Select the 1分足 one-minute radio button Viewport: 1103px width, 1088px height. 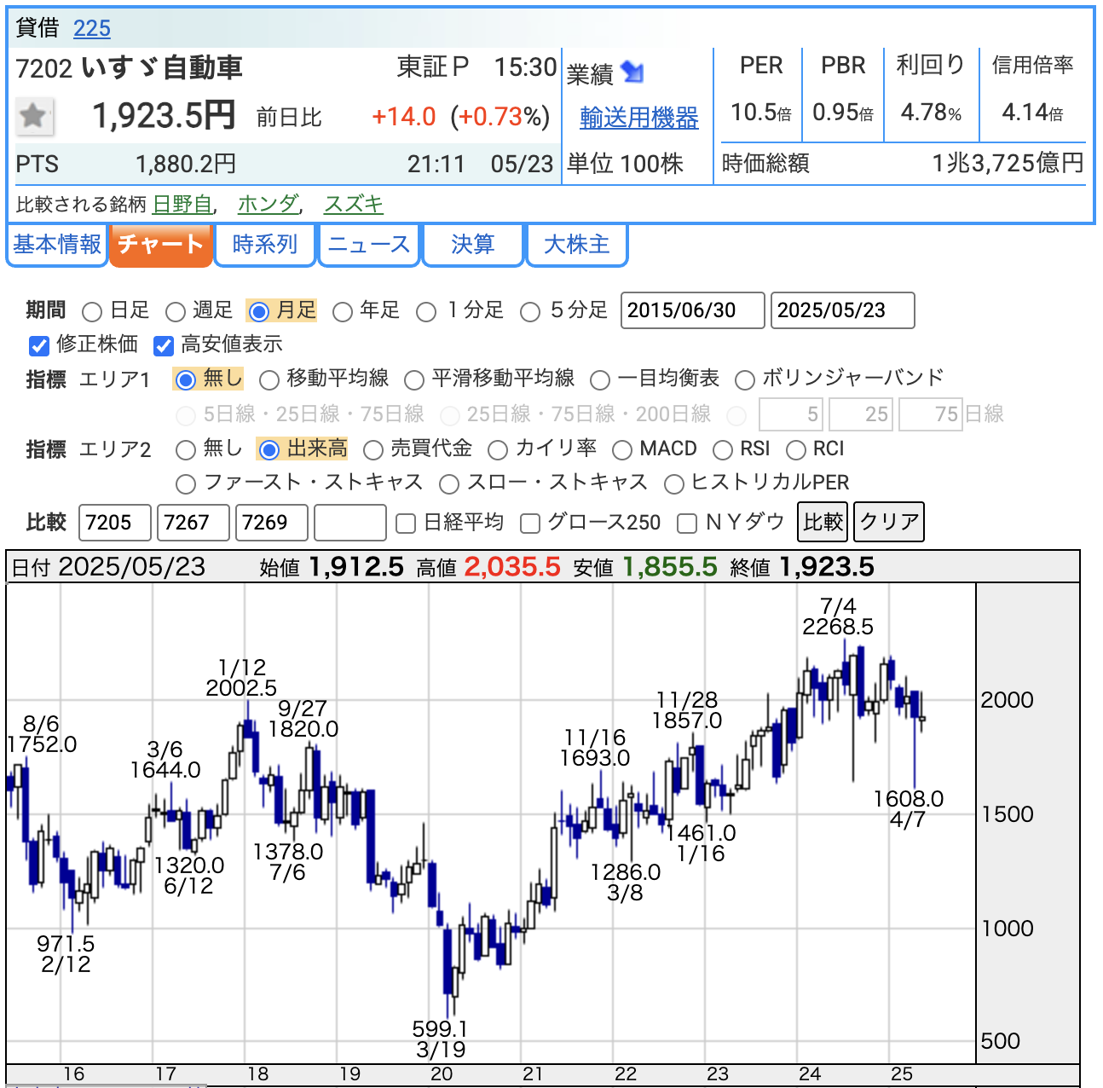[426, 311]
